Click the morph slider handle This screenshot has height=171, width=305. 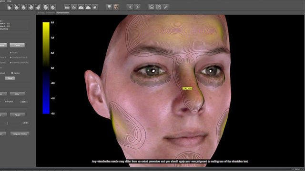pos(7,123)
